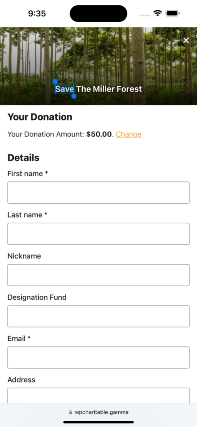The image size is (197, 427).
Task: Close the donation form with the X icon
Action: click(x=186, y=40)
